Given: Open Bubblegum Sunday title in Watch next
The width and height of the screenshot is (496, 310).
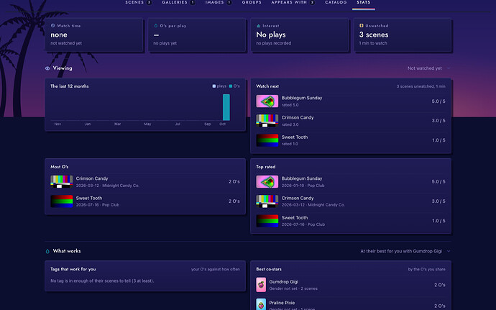Looking at the screenshot, I should 302,98.
